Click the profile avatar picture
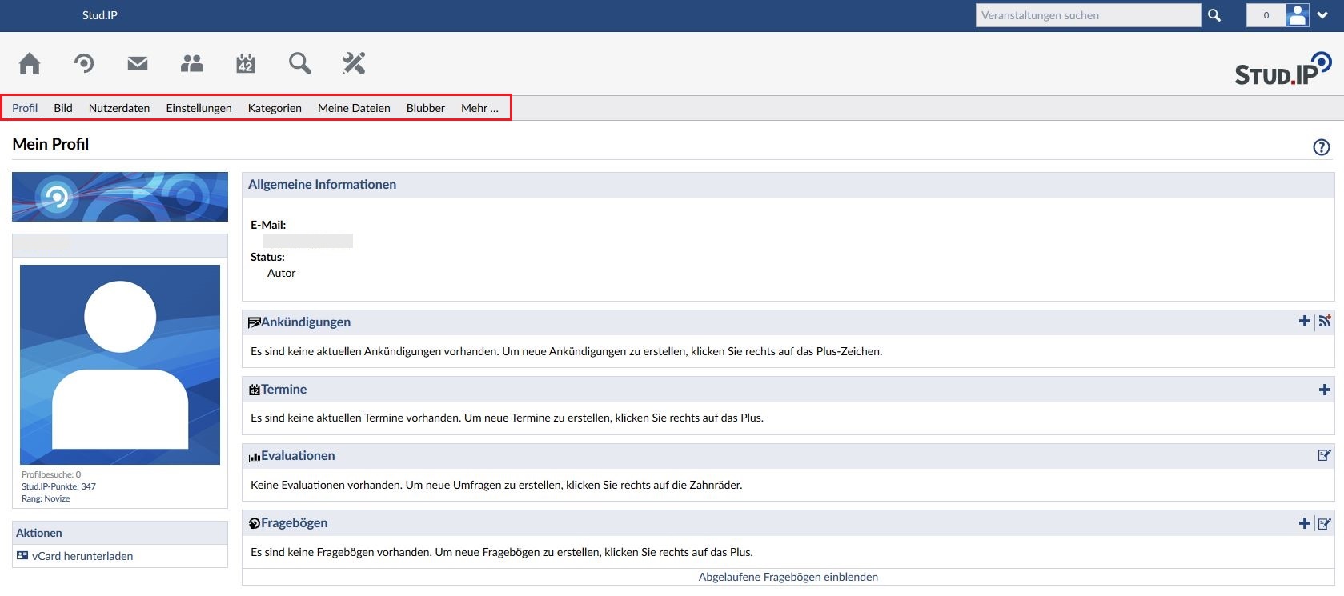This screenshot has width=1344, height=596. point(120,365)
